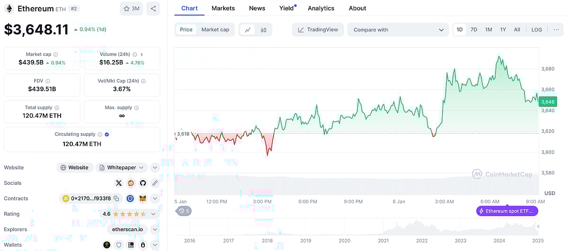The width and height of the screenshot is (568, 251).
Task: Add Ethereum to watchlist with star button
Action: click(131, 9)
